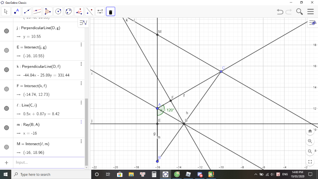The image size is (318, 179).
Task: Select the Ellipse tool
Action: (x=69, y=11)
